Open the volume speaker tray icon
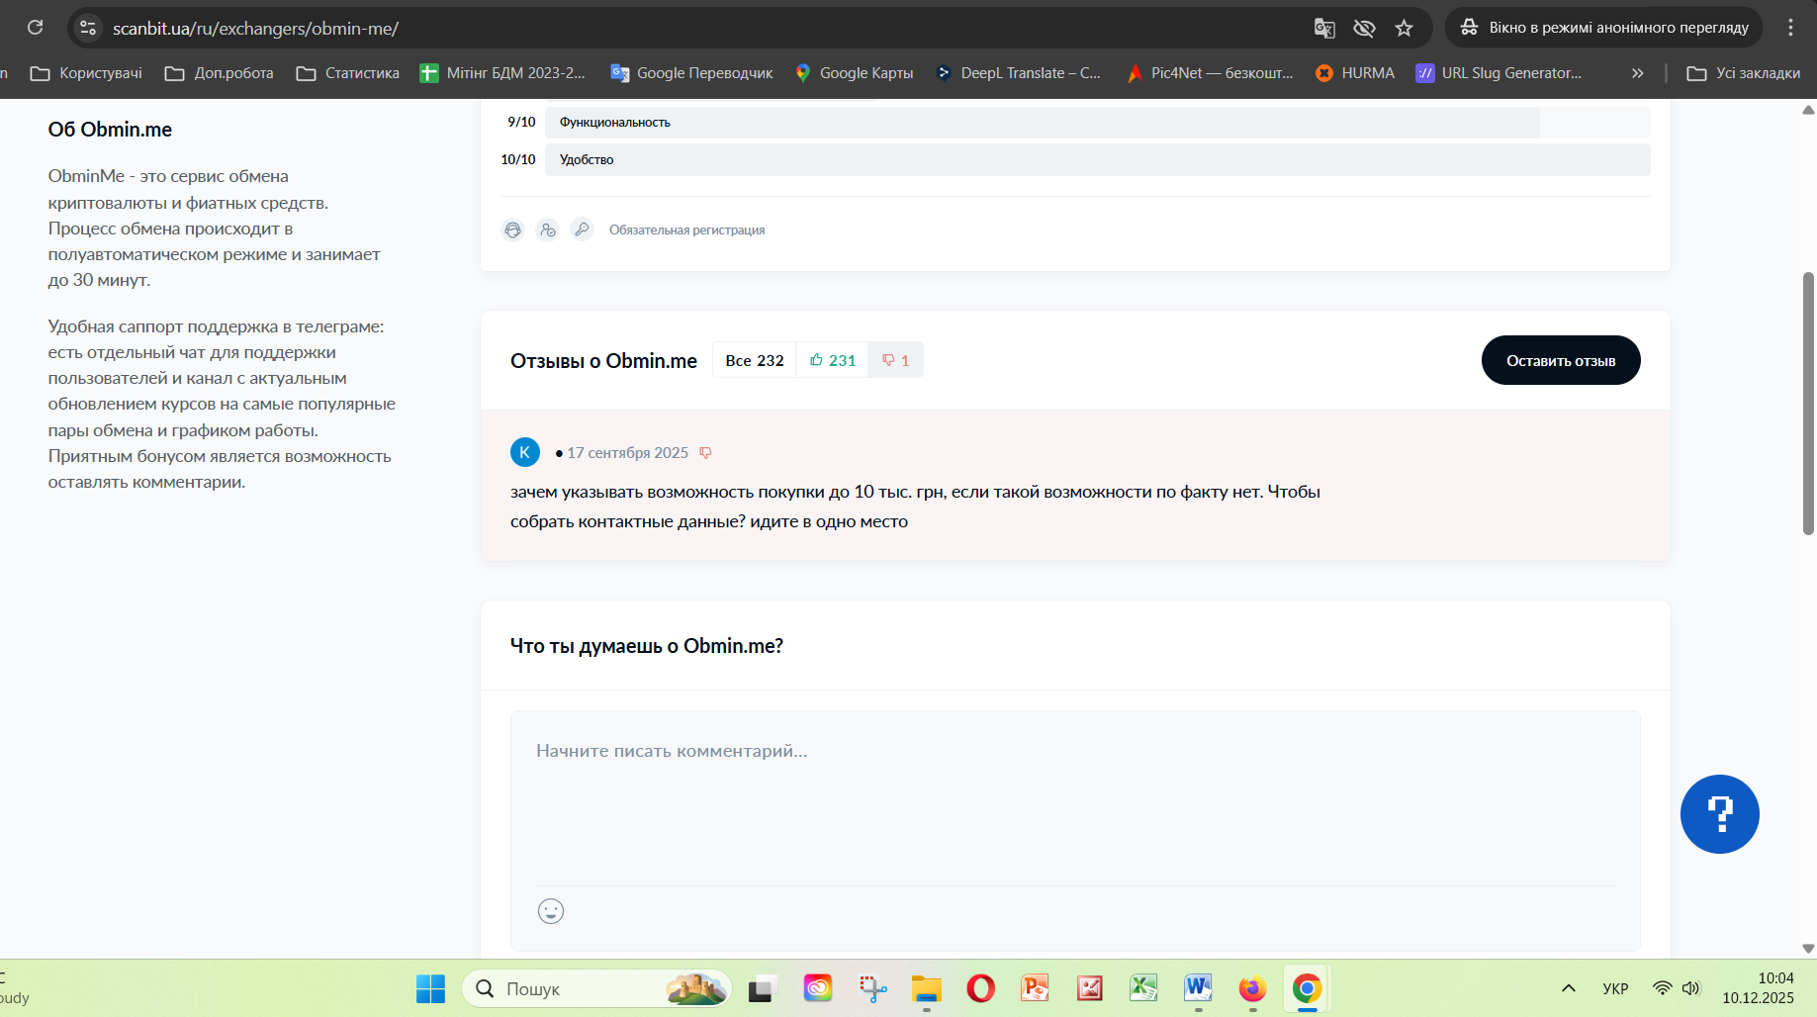The image size is (1817, 1017). (1690, 988)
